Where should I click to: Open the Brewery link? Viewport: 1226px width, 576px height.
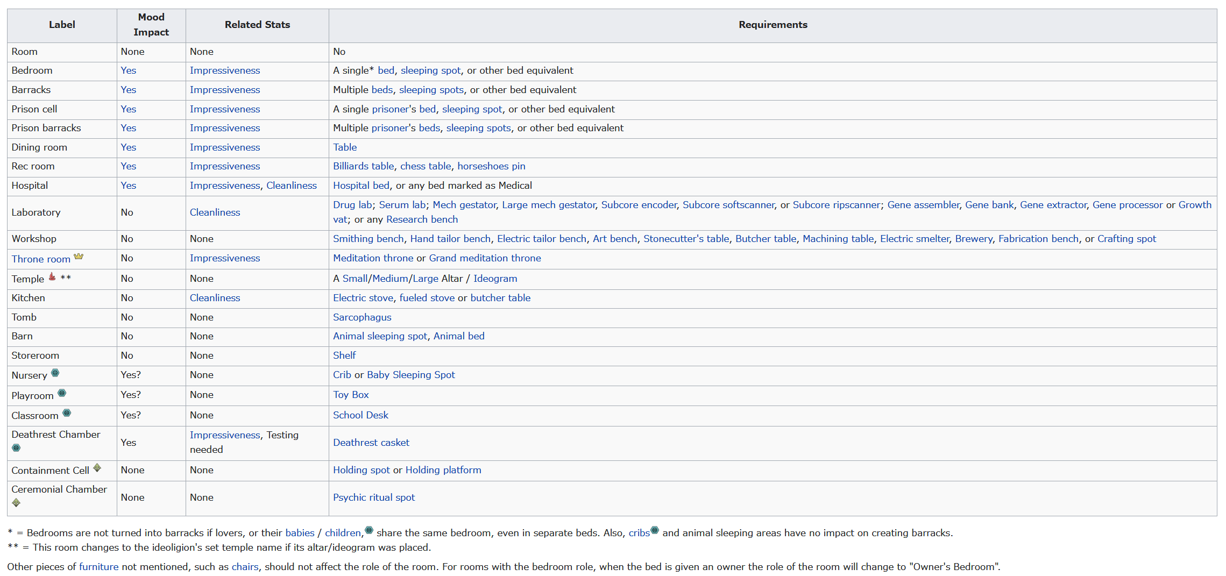[974, 239]
